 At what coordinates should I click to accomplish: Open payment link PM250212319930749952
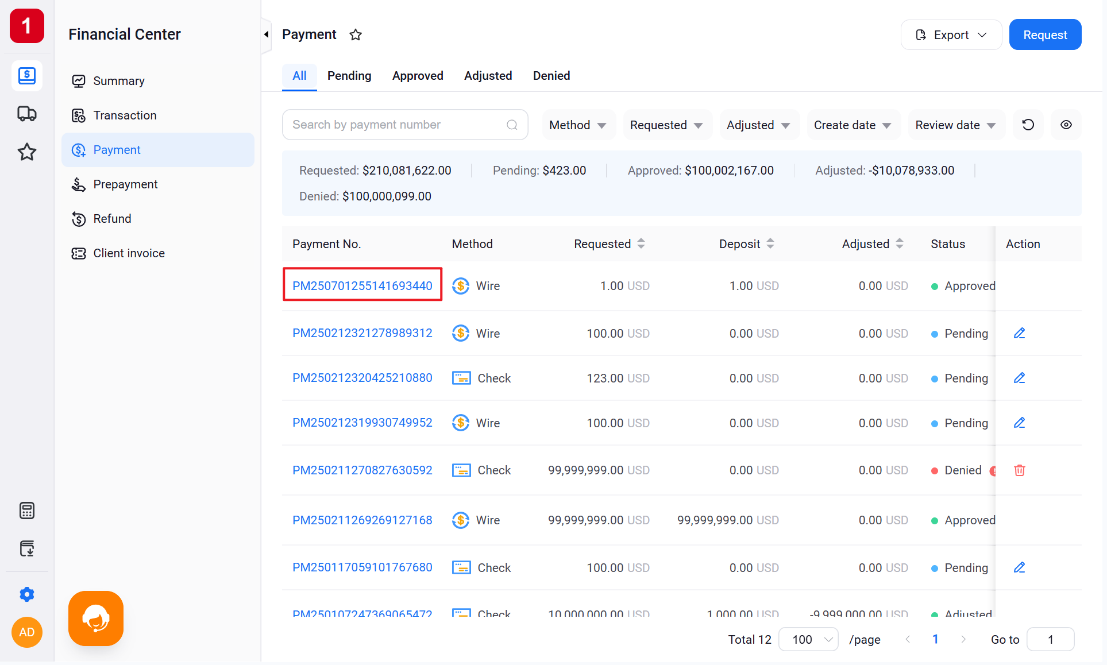click(362, 423)
